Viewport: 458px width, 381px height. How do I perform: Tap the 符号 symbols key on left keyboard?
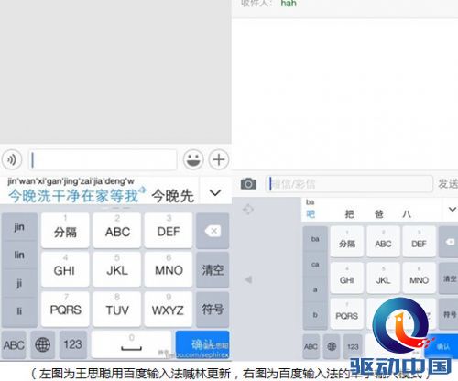[213, 310]
